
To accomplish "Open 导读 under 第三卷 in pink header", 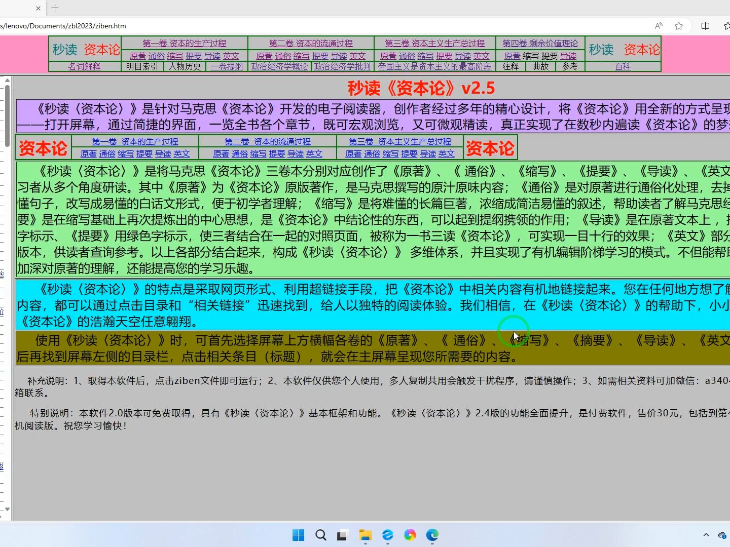I will (x=463, y=56).
